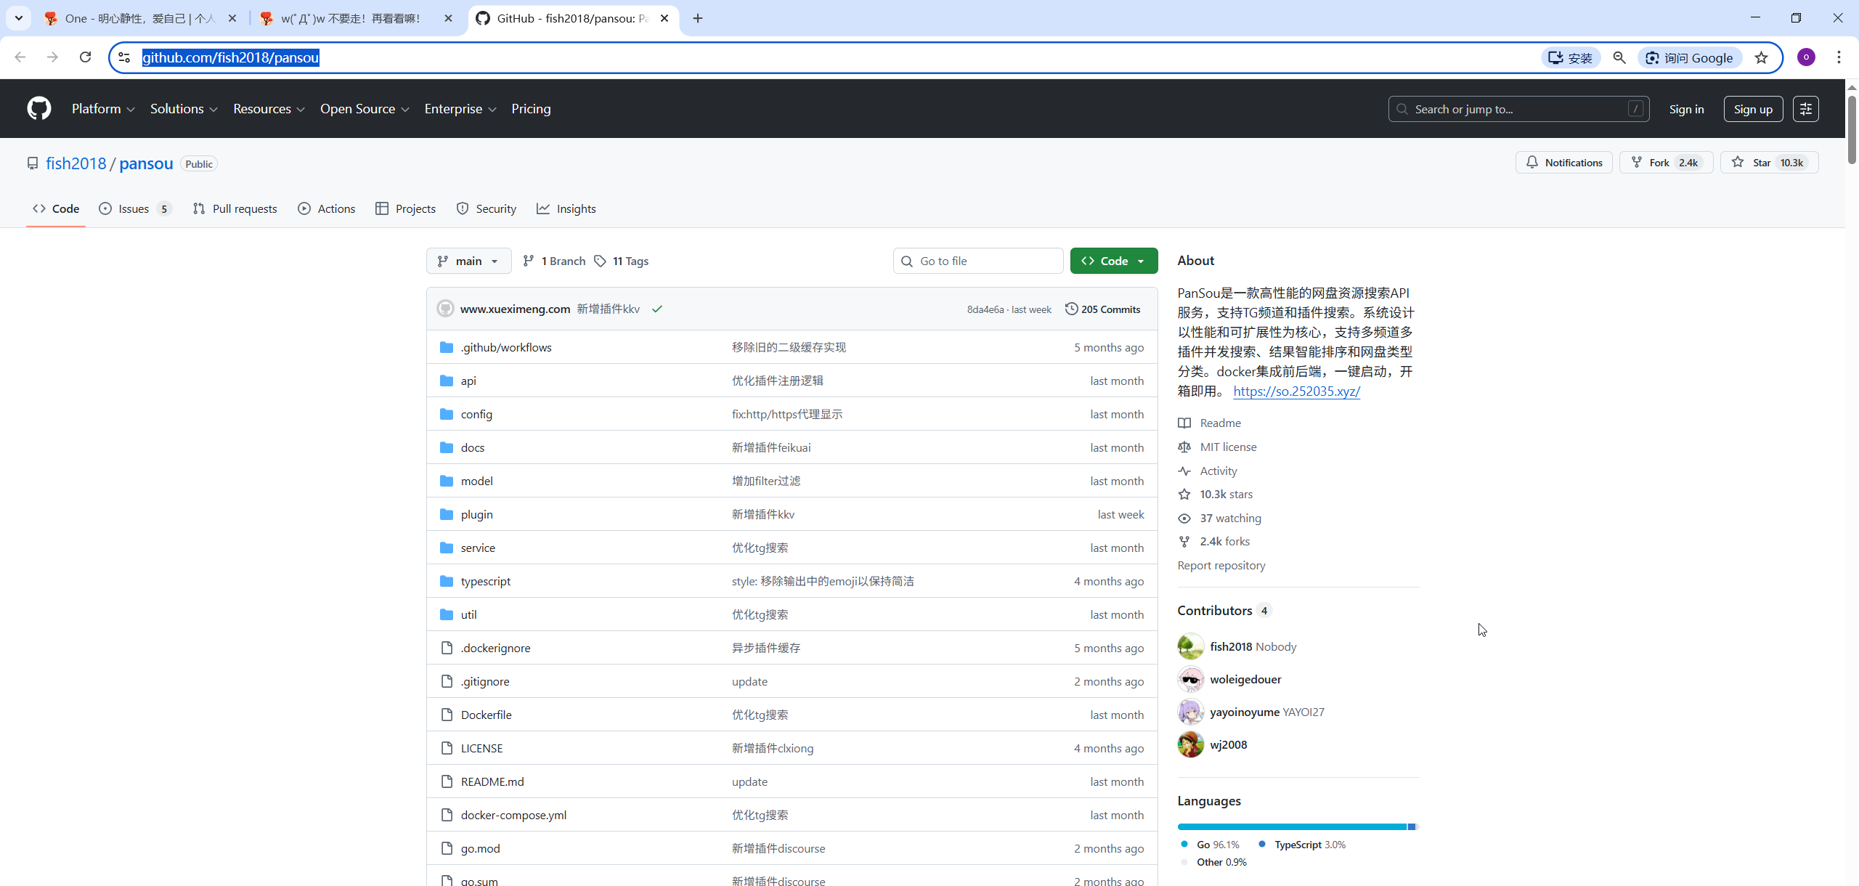Click the browser reload icon
Viewport: 1859px width, 886px height.
click(x=85, y=57)
